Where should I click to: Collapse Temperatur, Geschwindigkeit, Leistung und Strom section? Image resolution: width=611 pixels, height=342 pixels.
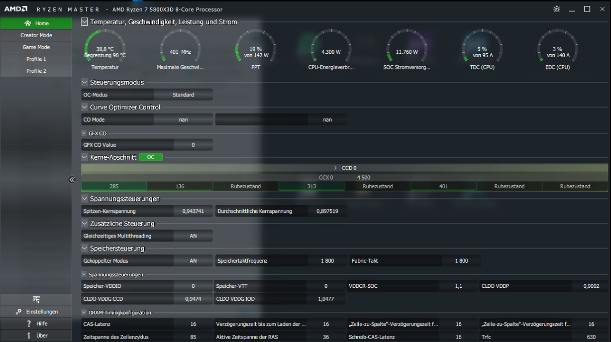coord(84,22)
